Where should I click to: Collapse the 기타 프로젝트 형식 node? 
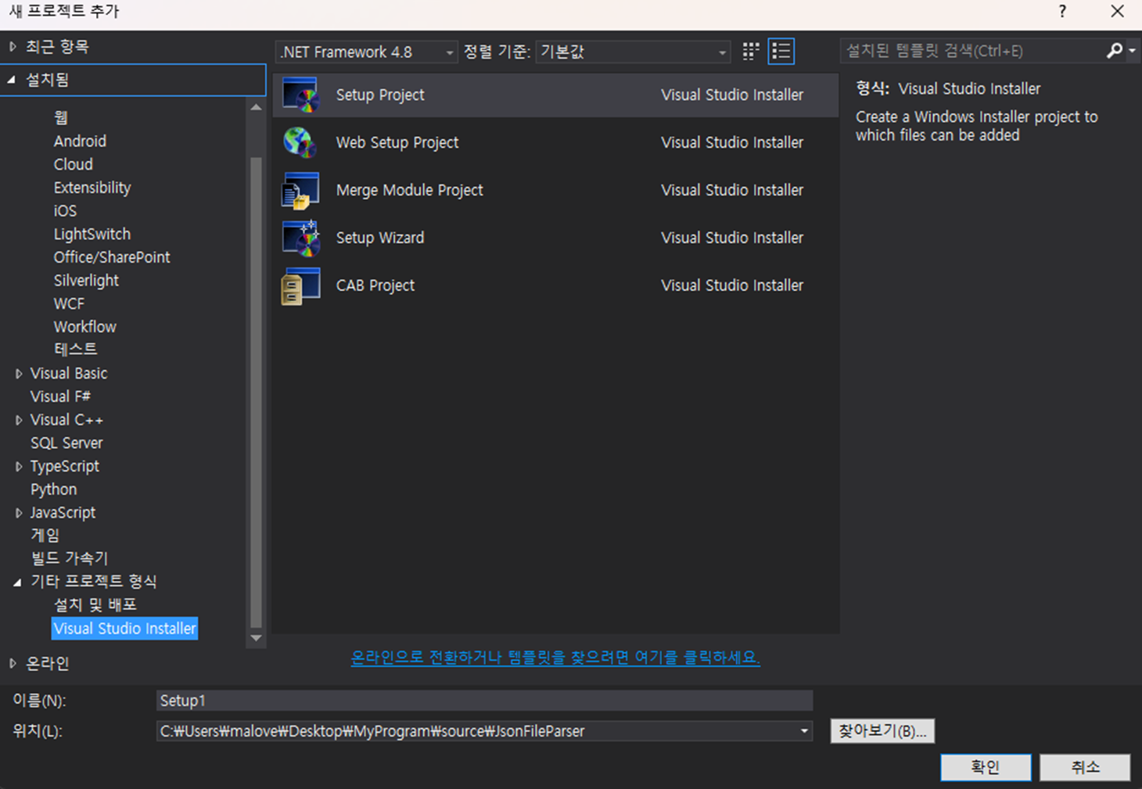point(17,583)
